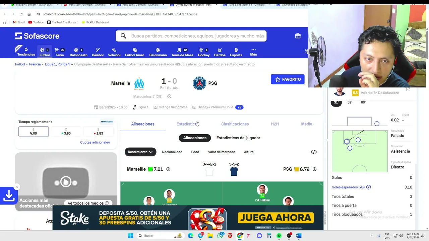Click A. Hakimi player on pitch
This screenshot has width=429, height=241.
click(262, 193)
